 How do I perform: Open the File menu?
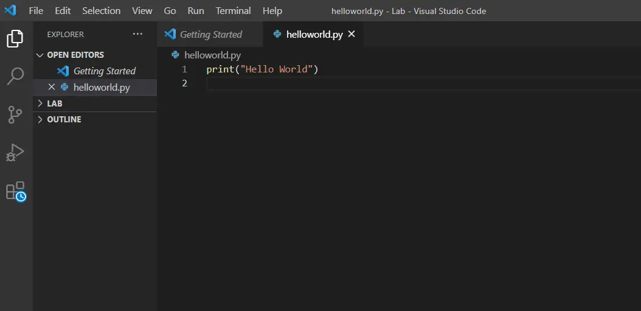coord(36,10)
